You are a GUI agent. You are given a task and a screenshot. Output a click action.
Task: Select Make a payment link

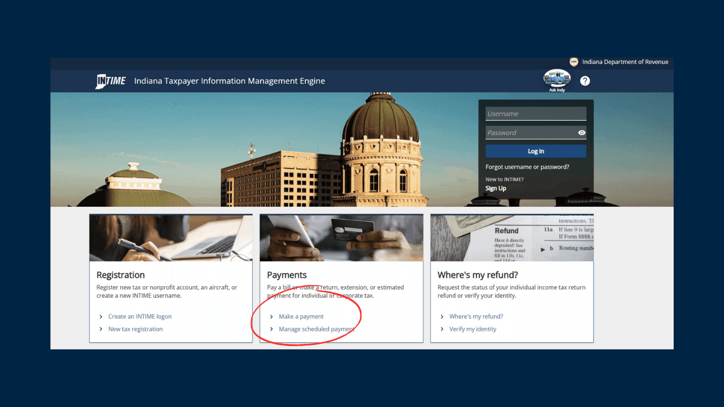[301, 316]
